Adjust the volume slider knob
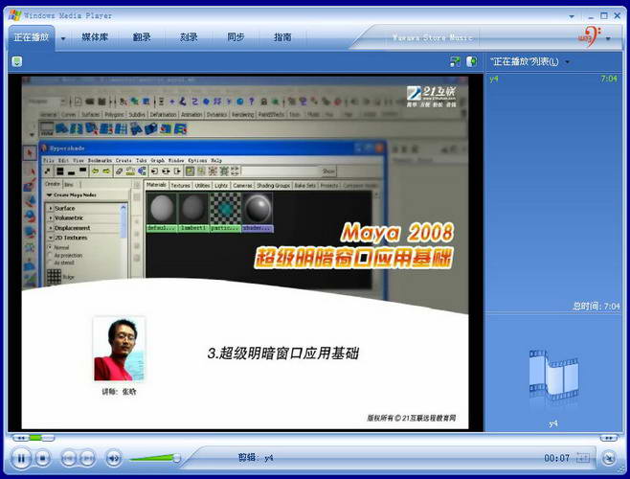This screenshot has height=479, width=630. click(x=176, y=458)
